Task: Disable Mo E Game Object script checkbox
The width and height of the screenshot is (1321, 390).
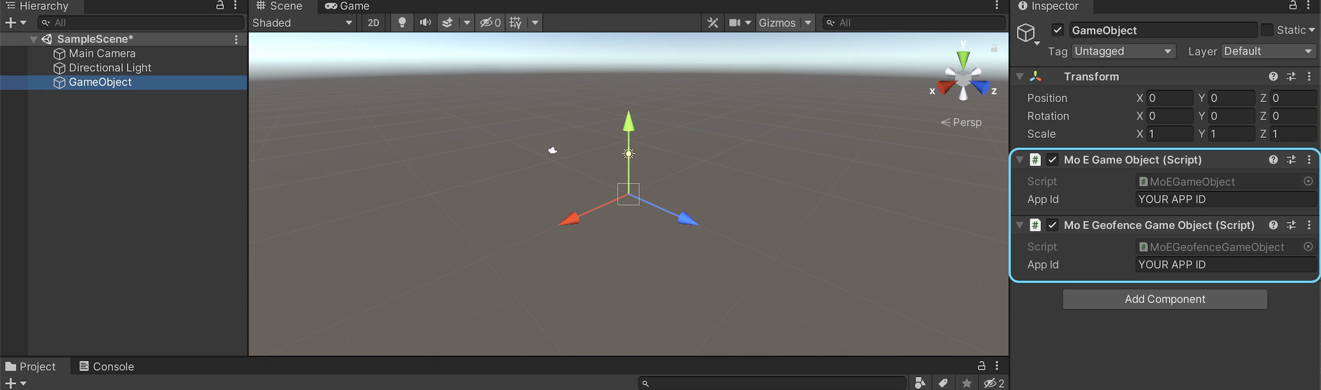Action: tap(1053, 160)
